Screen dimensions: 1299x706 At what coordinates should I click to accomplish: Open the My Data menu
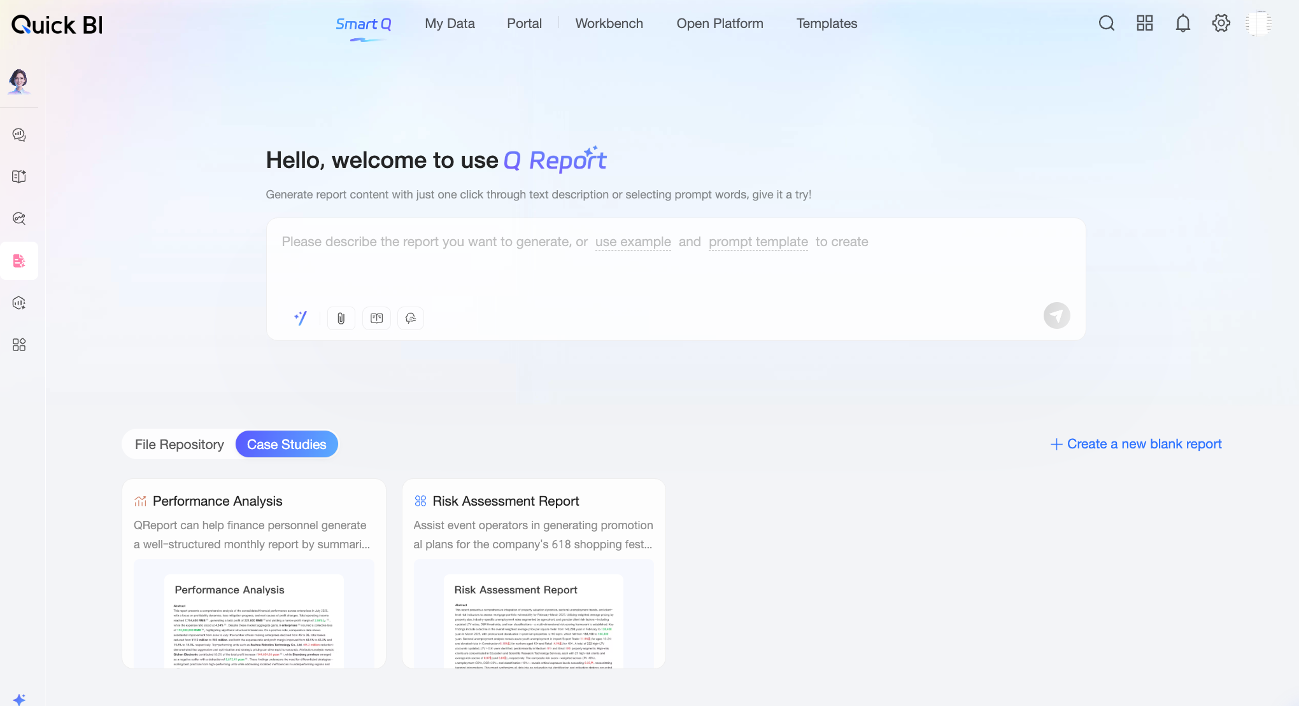450,24
